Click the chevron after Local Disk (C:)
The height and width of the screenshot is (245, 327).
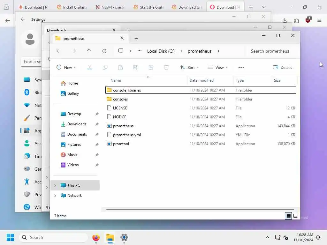(x=181, y=51)
